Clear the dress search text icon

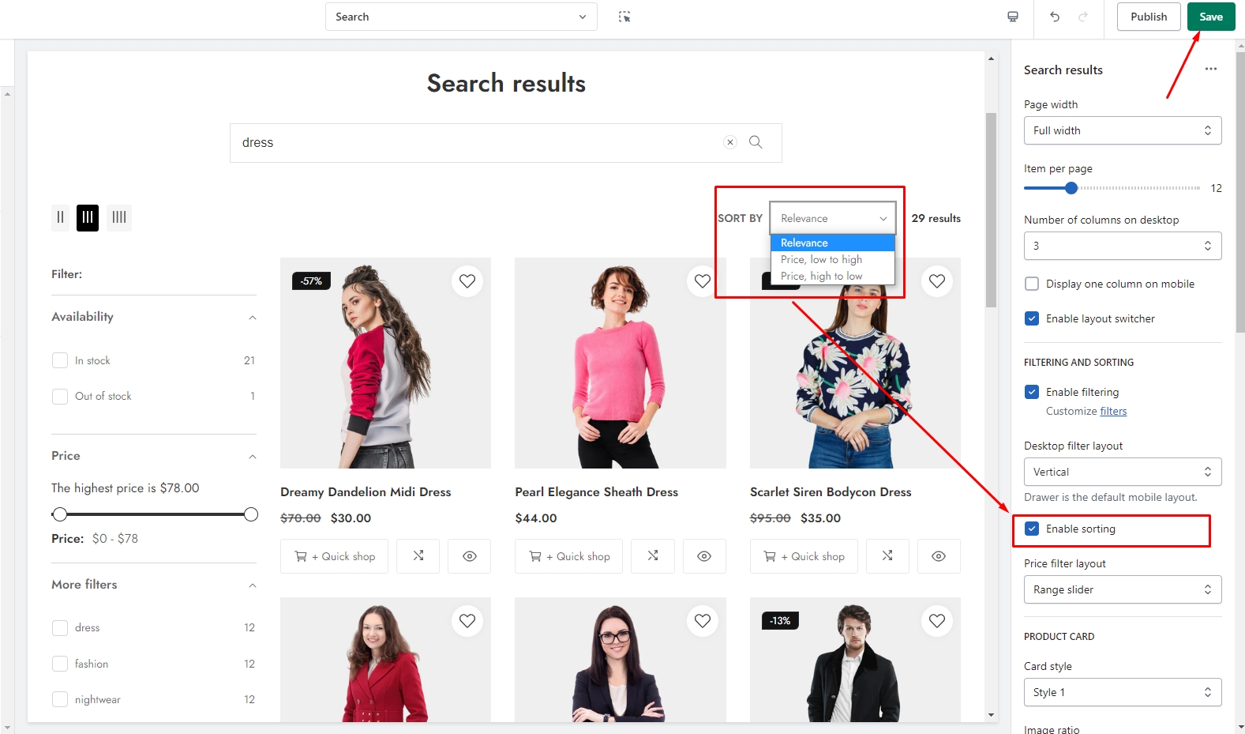pos(730,142)
